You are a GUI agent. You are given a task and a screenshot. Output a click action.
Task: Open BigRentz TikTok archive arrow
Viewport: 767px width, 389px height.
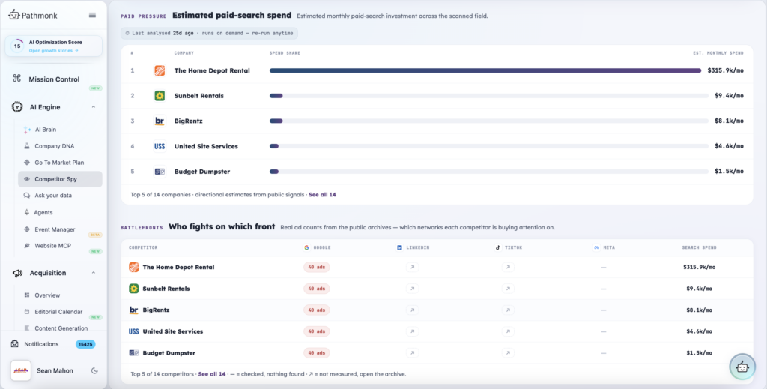pyautogui.click(x=508, y=310)
